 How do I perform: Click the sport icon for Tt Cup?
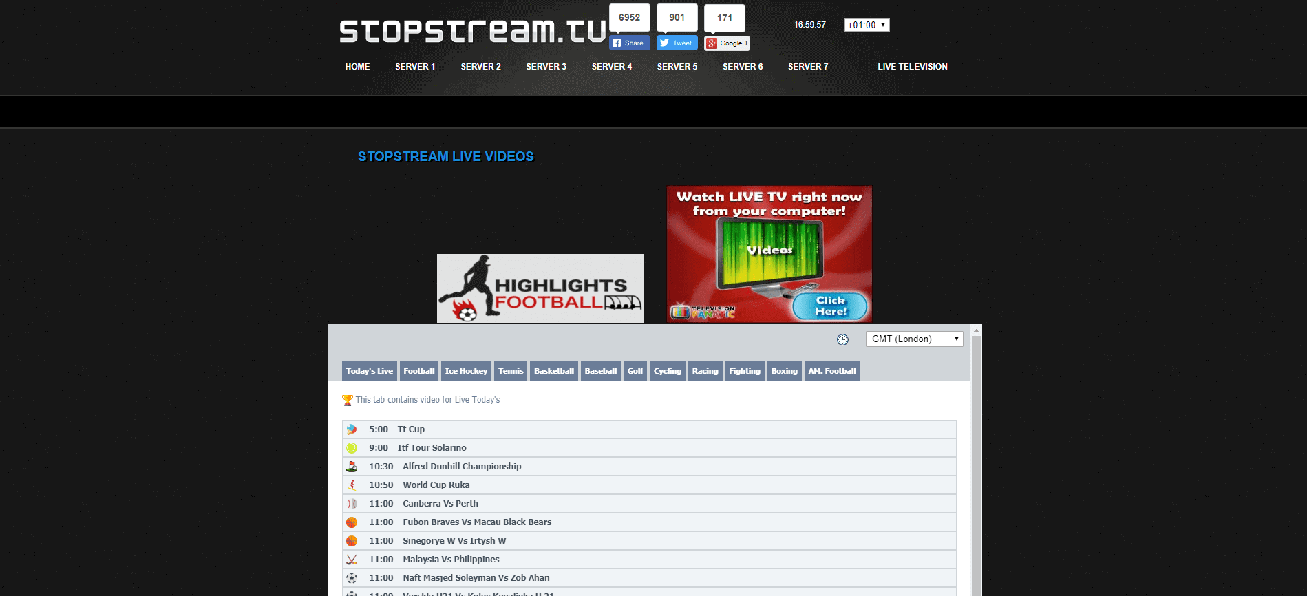point(352,429)
